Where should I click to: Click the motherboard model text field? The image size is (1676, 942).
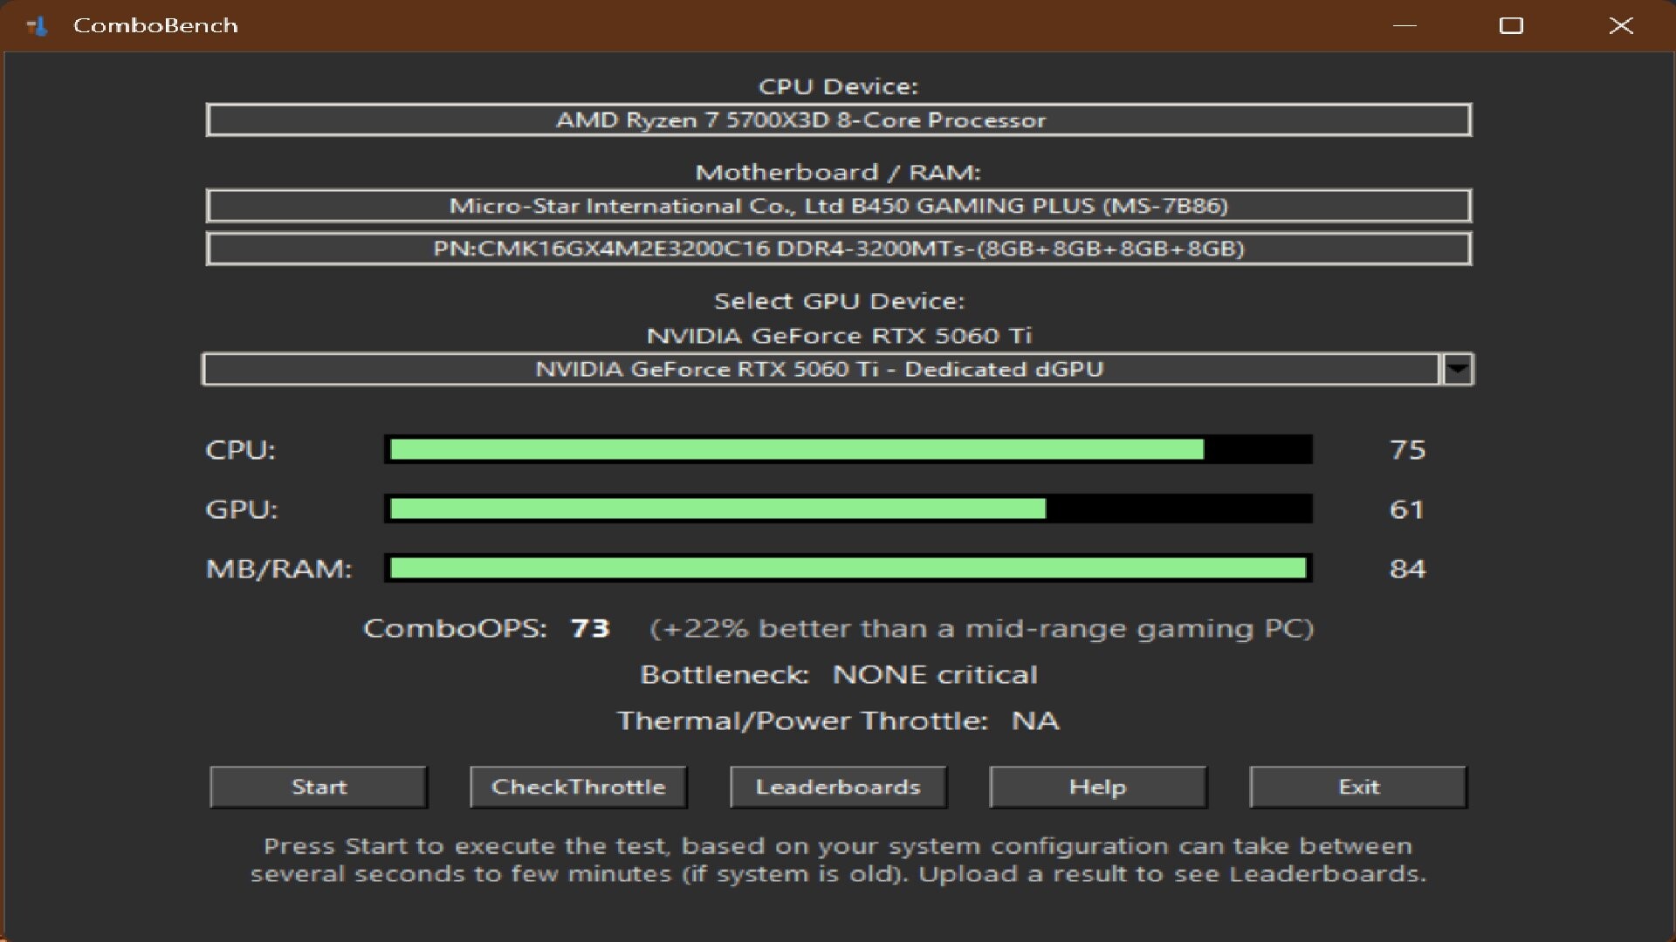(838, 206)
